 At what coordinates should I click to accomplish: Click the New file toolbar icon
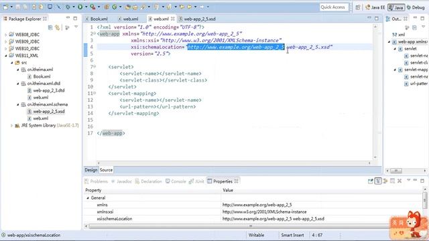coord(5,7)
